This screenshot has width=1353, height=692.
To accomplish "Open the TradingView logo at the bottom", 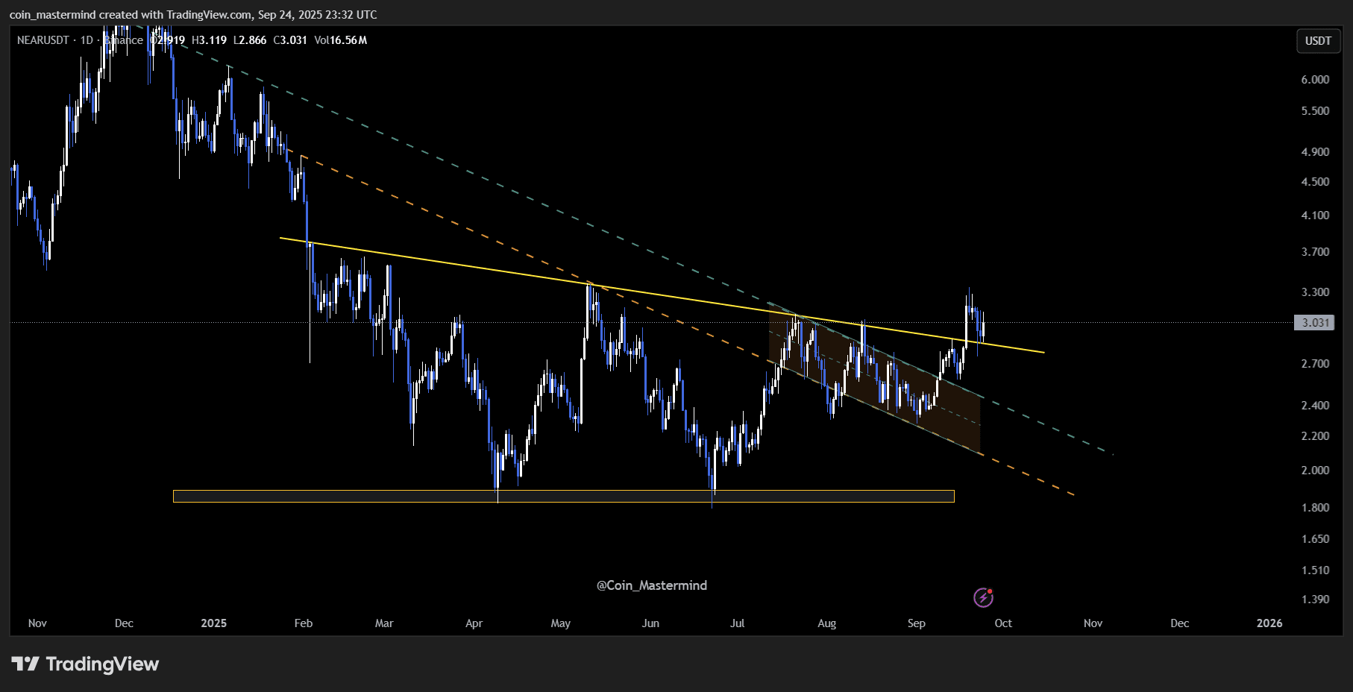I will point(85,664).
